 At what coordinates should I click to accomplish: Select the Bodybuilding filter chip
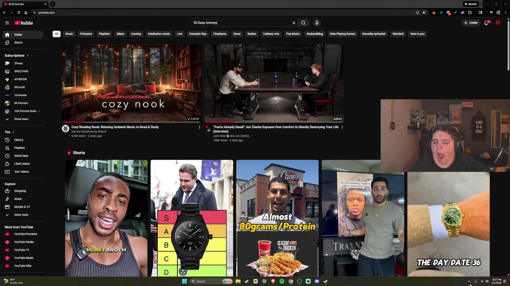coord(315,34)
